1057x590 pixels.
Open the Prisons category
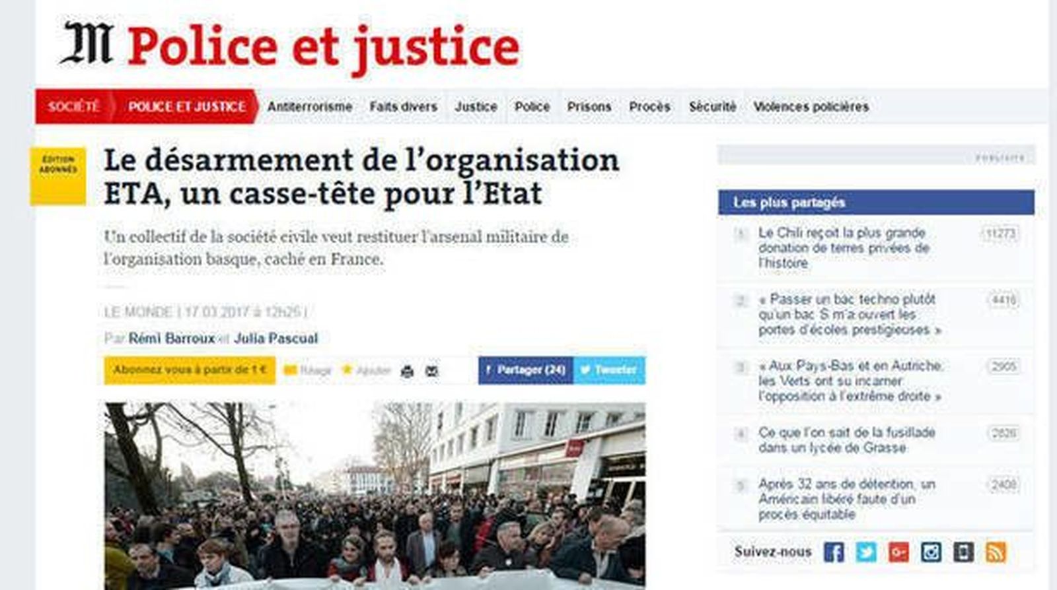click(x=589, y=106)
